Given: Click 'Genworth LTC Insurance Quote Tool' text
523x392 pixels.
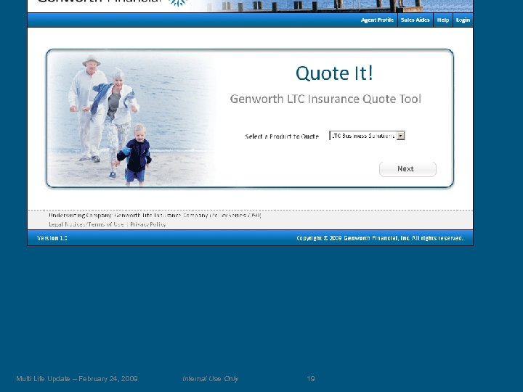Looking at the screenshot, I should click(x=325, y=99).
